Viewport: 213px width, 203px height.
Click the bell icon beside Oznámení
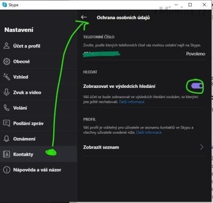coord(6,139)
